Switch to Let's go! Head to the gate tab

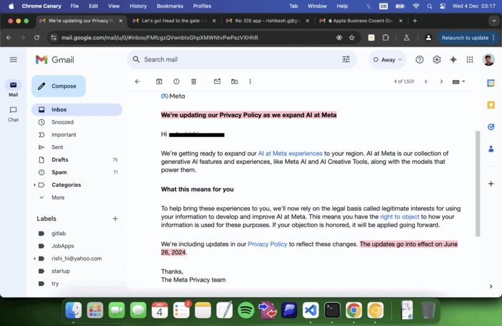174,21
